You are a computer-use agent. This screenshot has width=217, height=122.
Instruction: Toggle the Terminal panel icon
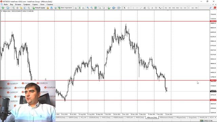pyautogui.click(x=25, y=8)
